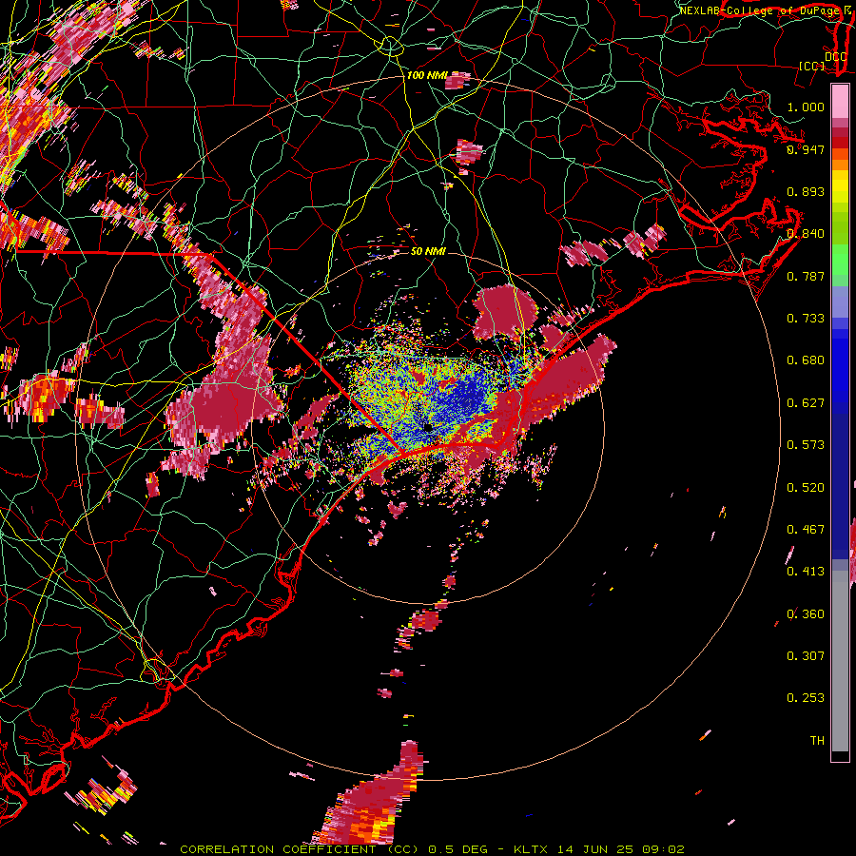Click the 0.893 legend value
The height and width of the screenshot is (856, 856).
click(x=806, y=191)
